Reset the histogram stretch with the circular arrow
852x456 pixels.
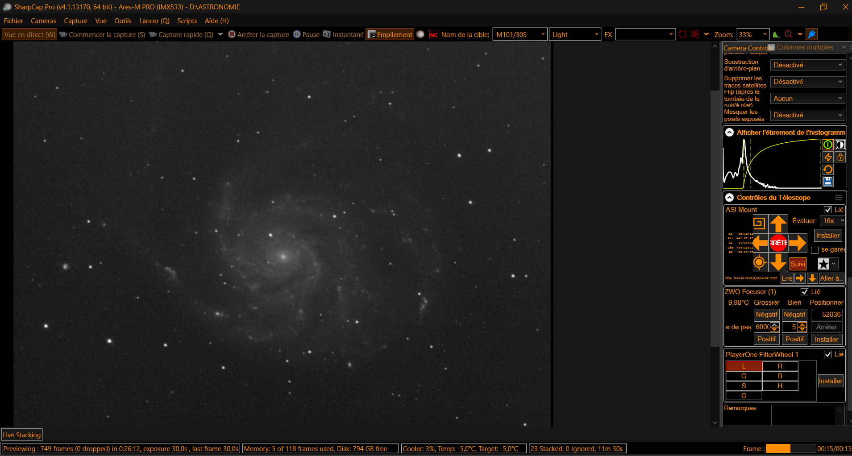tap(828, 170)
